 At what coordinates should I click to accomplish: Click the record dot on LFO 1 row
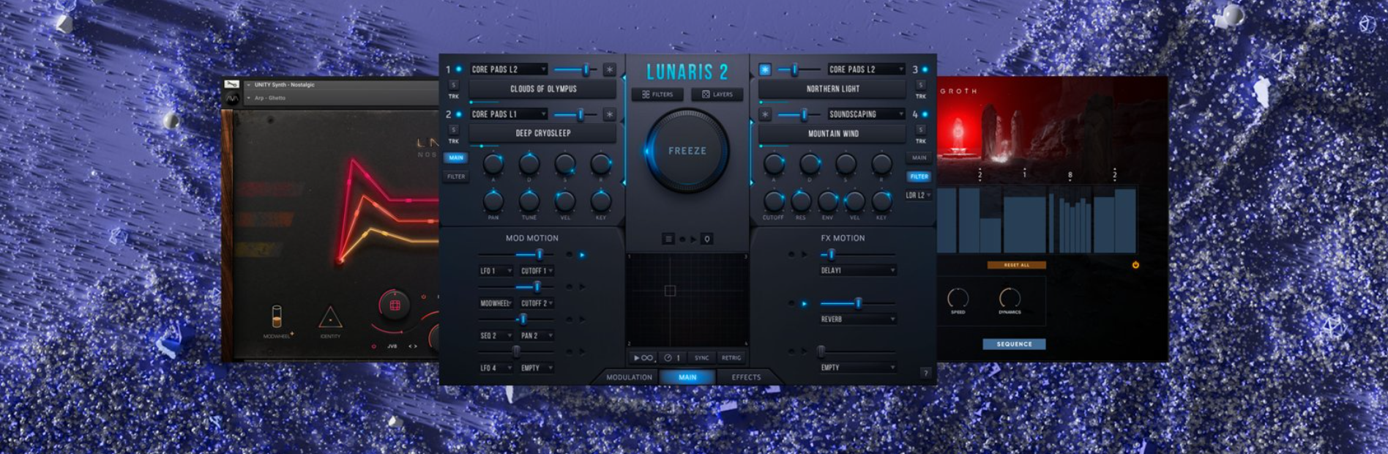[x=569, y=255]
